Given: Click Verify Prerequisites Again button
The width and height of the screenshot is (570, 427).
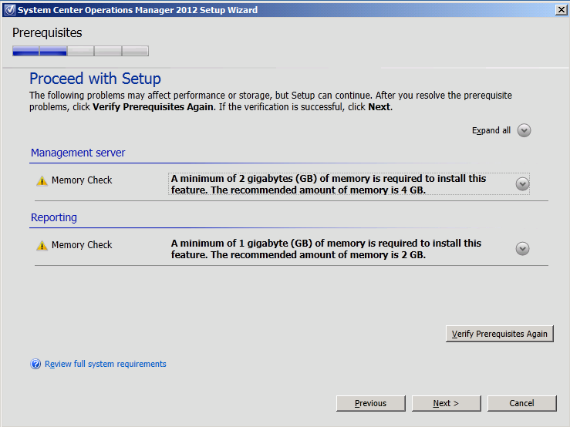Looking at the screenshot, I should [500, 334].
